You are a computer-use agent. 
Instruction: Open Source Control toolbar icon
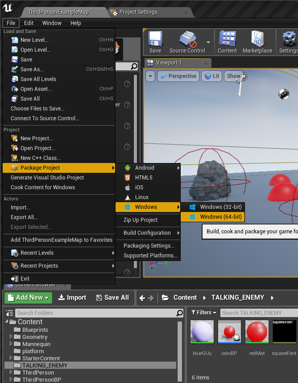[x=187, y=43]
